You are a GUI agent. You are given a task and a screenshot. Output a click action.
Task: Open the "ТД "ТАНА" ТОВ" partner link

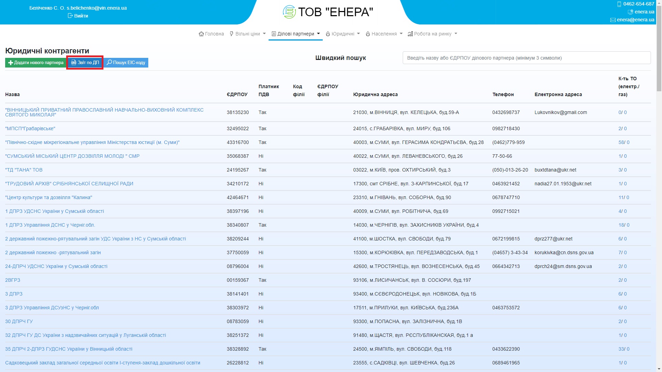coord(24,170)
